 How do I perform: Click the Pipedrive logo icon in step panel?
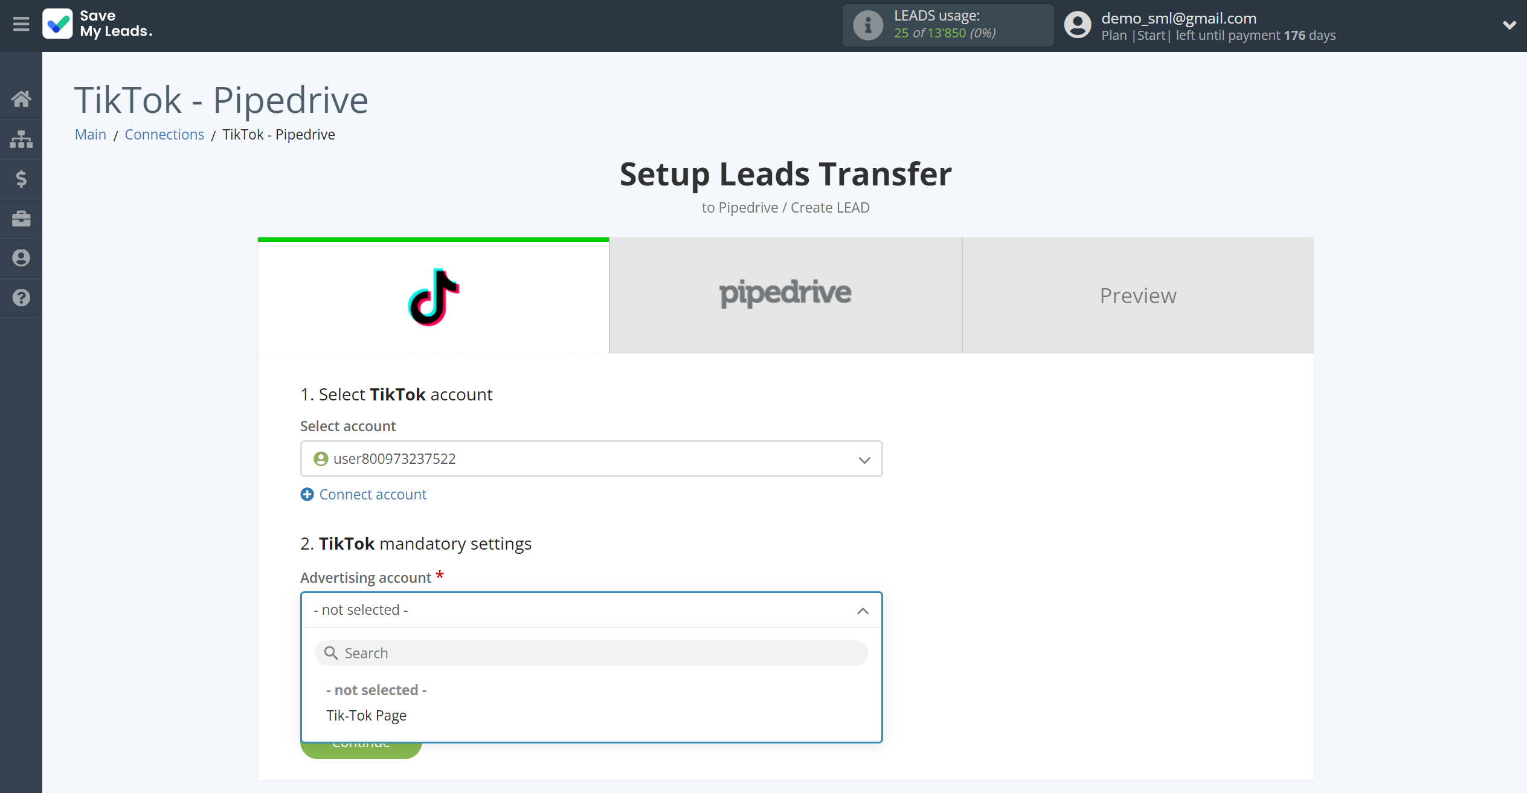click(786, 294)
